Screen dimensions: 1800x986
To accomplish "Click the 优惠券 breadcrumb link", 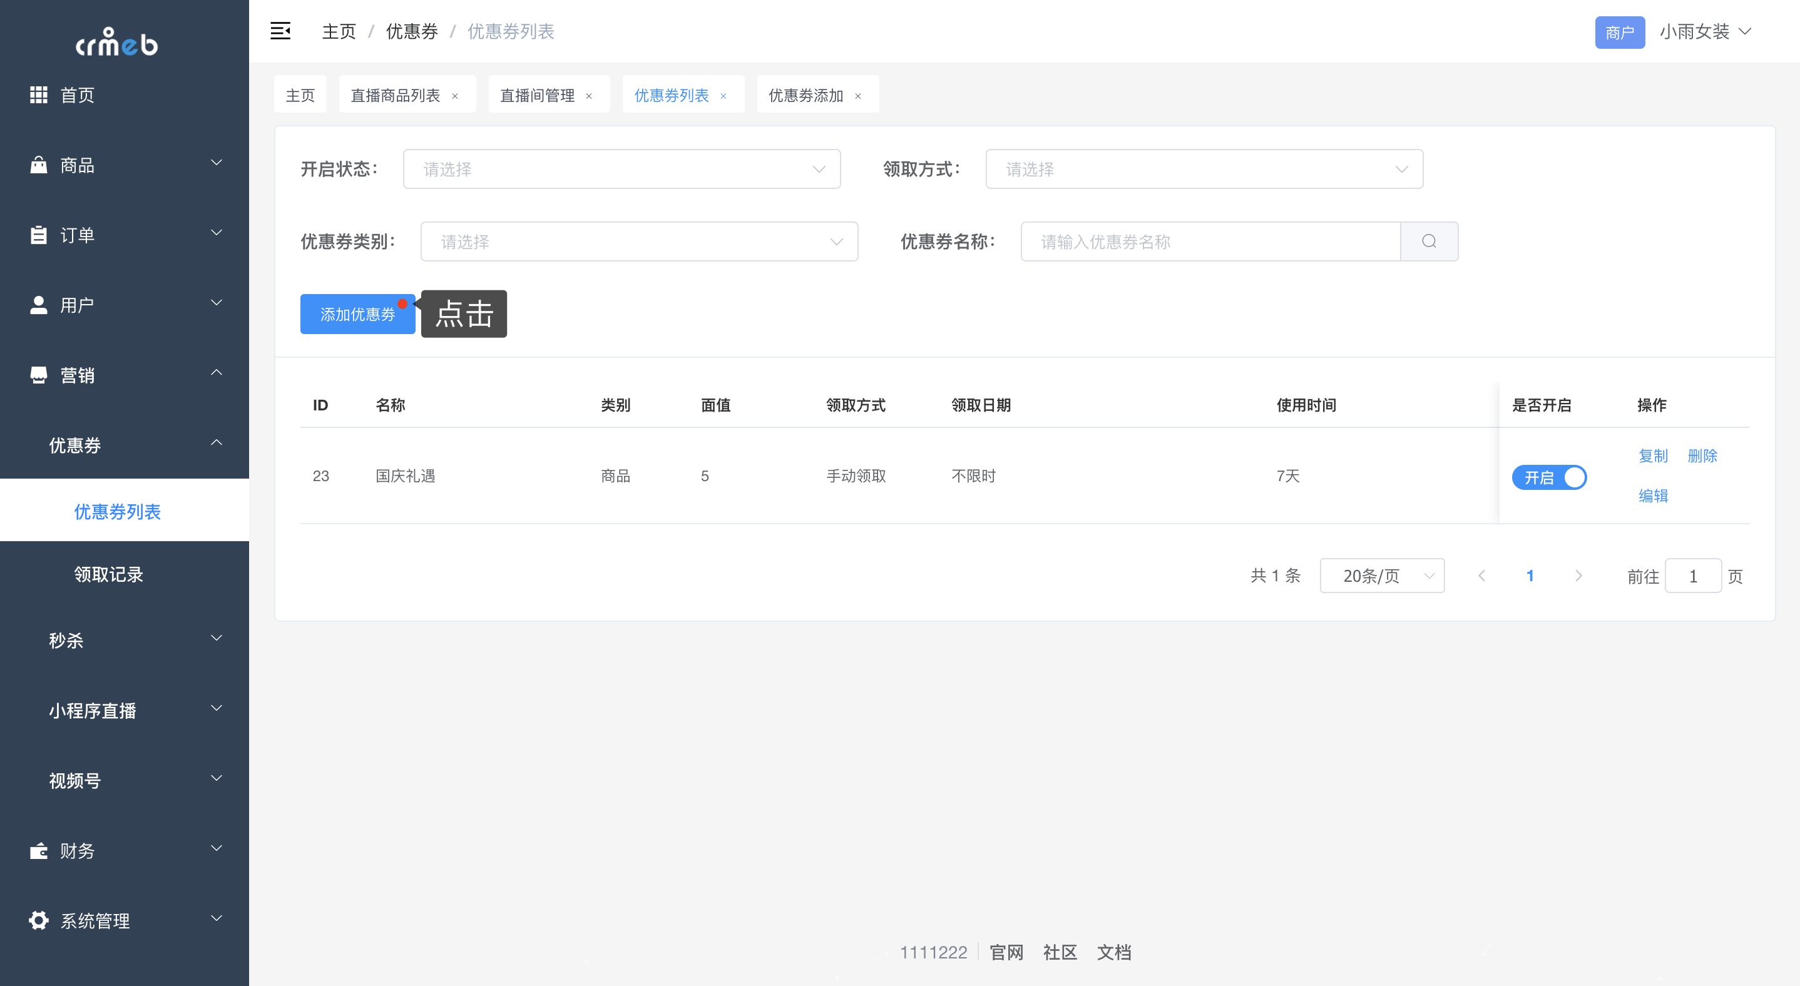I will pos(412,31).
